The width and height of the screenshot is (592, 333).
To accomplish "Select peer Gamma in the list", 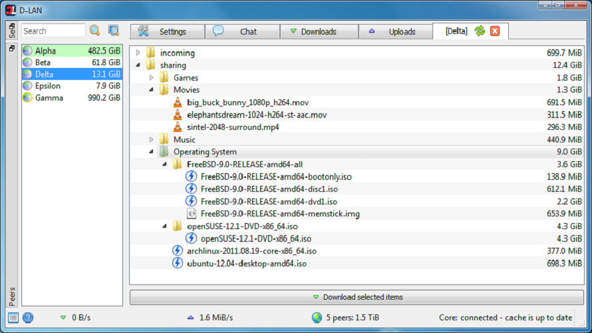I will pyautogui.click(x=72, y=97).
